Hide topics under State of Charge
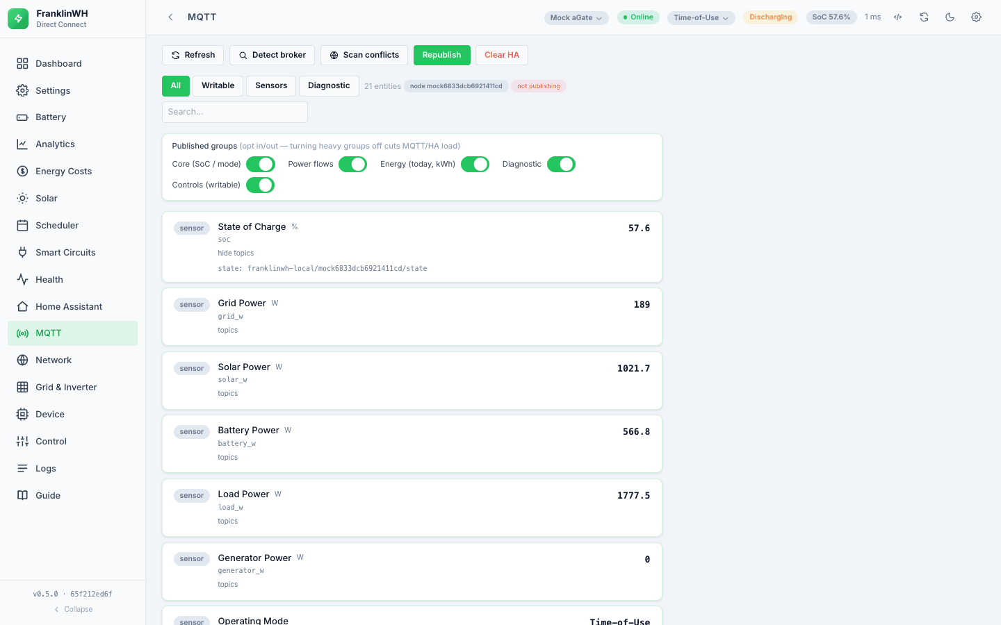This screenshot has height=625, width=1001. 236,253
